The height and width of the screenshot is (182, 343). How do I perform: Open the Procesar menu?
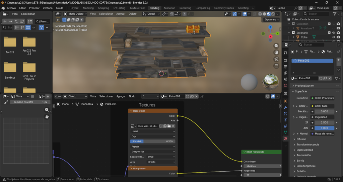(34, 8)
